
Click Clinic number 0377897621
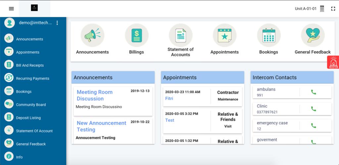pos(267,112)
